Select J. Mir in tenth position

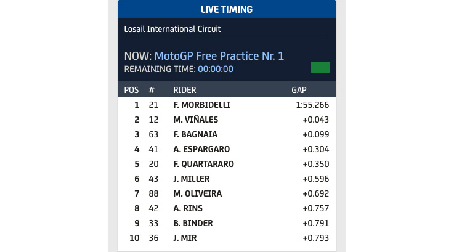click(x=185, y=238)
